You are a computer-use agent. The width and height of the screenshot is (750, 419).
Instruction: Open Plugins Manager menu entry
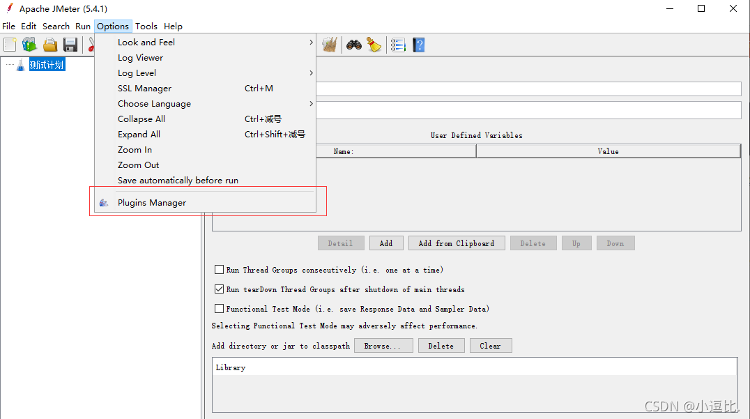click(205, 203)
